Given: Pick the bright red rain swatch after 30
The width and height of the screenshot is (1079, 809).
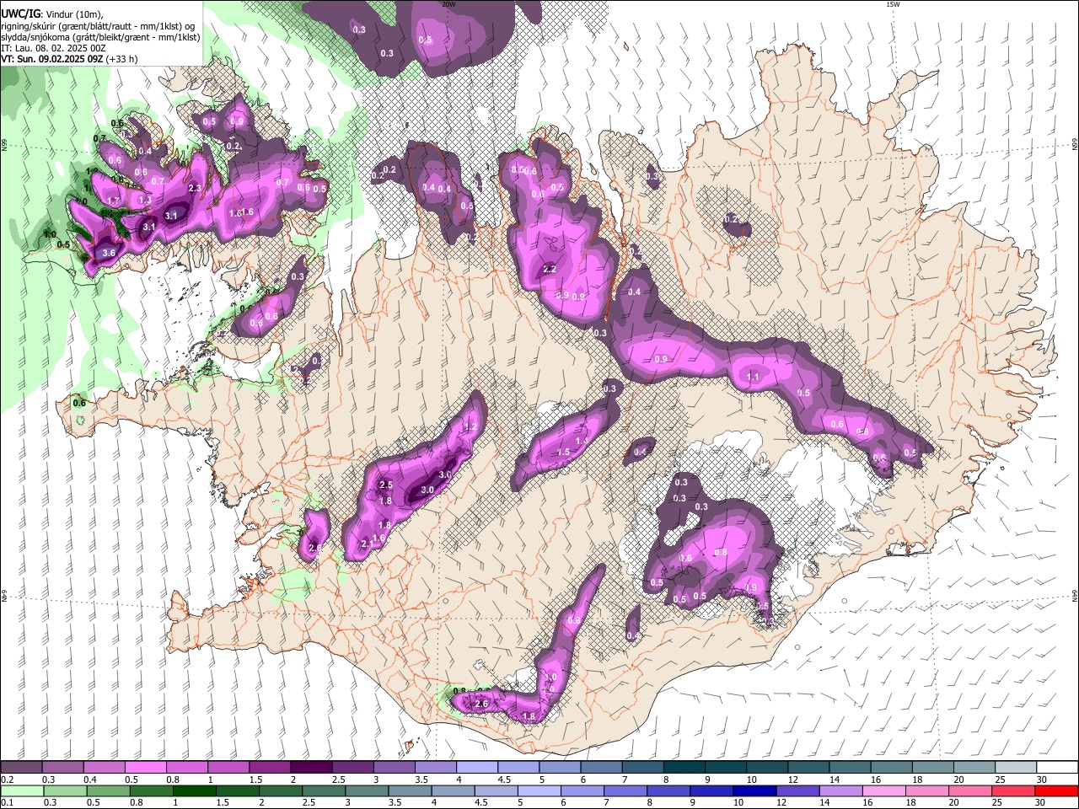Looking at the screenshot, I should point(1056,790).
